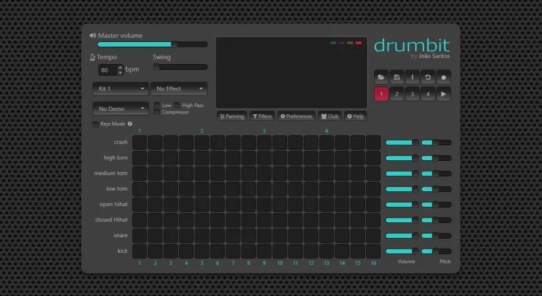
Task: Expand the No Demo dropdown
Action: 121,109
